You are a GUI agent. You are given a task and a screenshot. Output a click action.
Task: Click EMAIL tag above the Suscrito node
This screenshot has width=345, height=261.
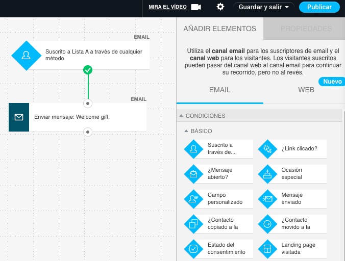coord(141,37)
